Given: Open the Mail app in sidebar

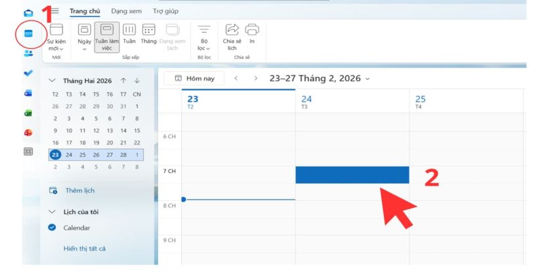Looking at the screenshot, I should point(28,14).
